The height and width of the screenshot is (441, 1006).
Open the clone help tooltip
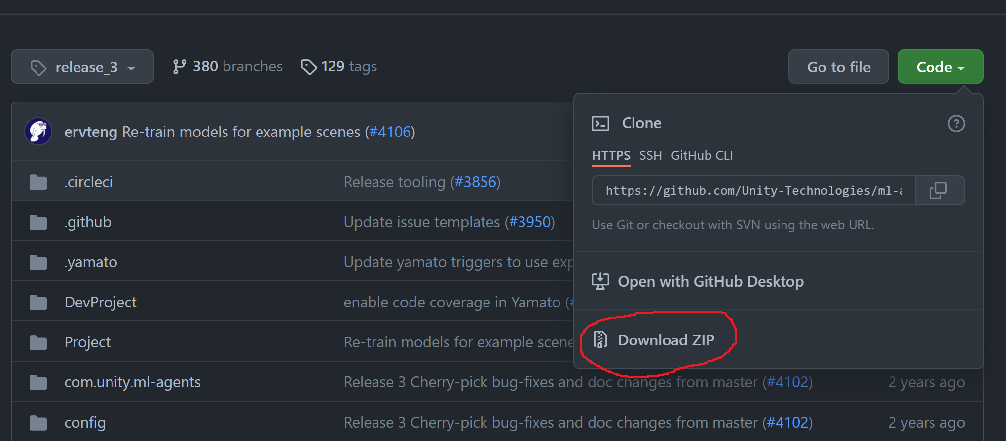coord(956,123)
